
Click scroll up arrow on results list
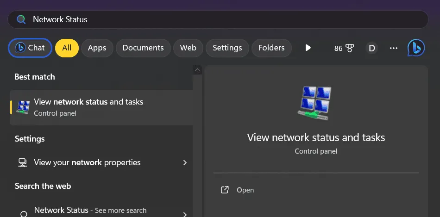pyautogui.click(x=197, y=70)
